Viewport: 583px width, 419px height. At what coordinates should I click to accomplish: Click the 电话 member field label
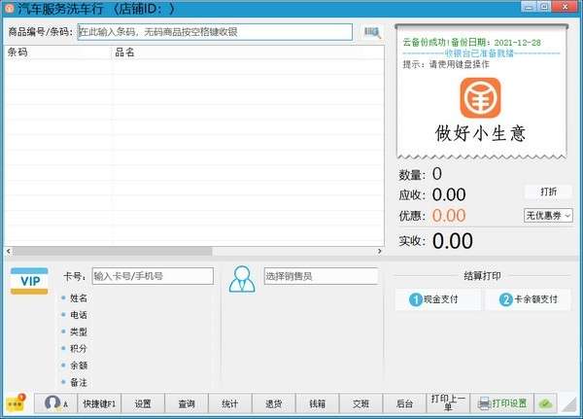[79, 315]
